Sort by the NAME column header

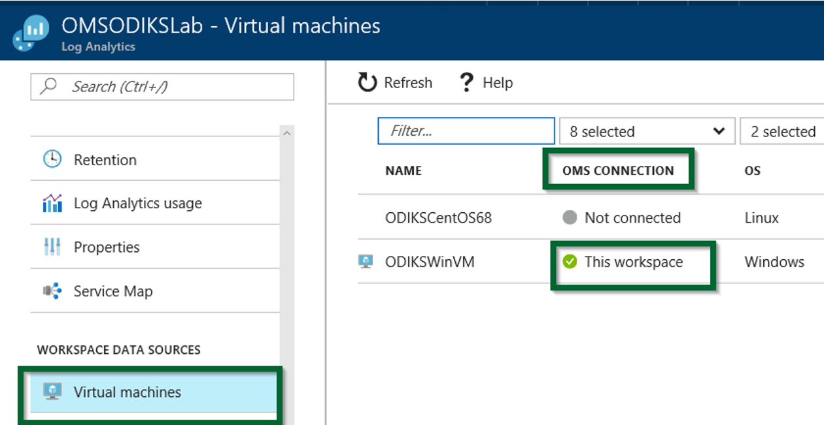403,170
